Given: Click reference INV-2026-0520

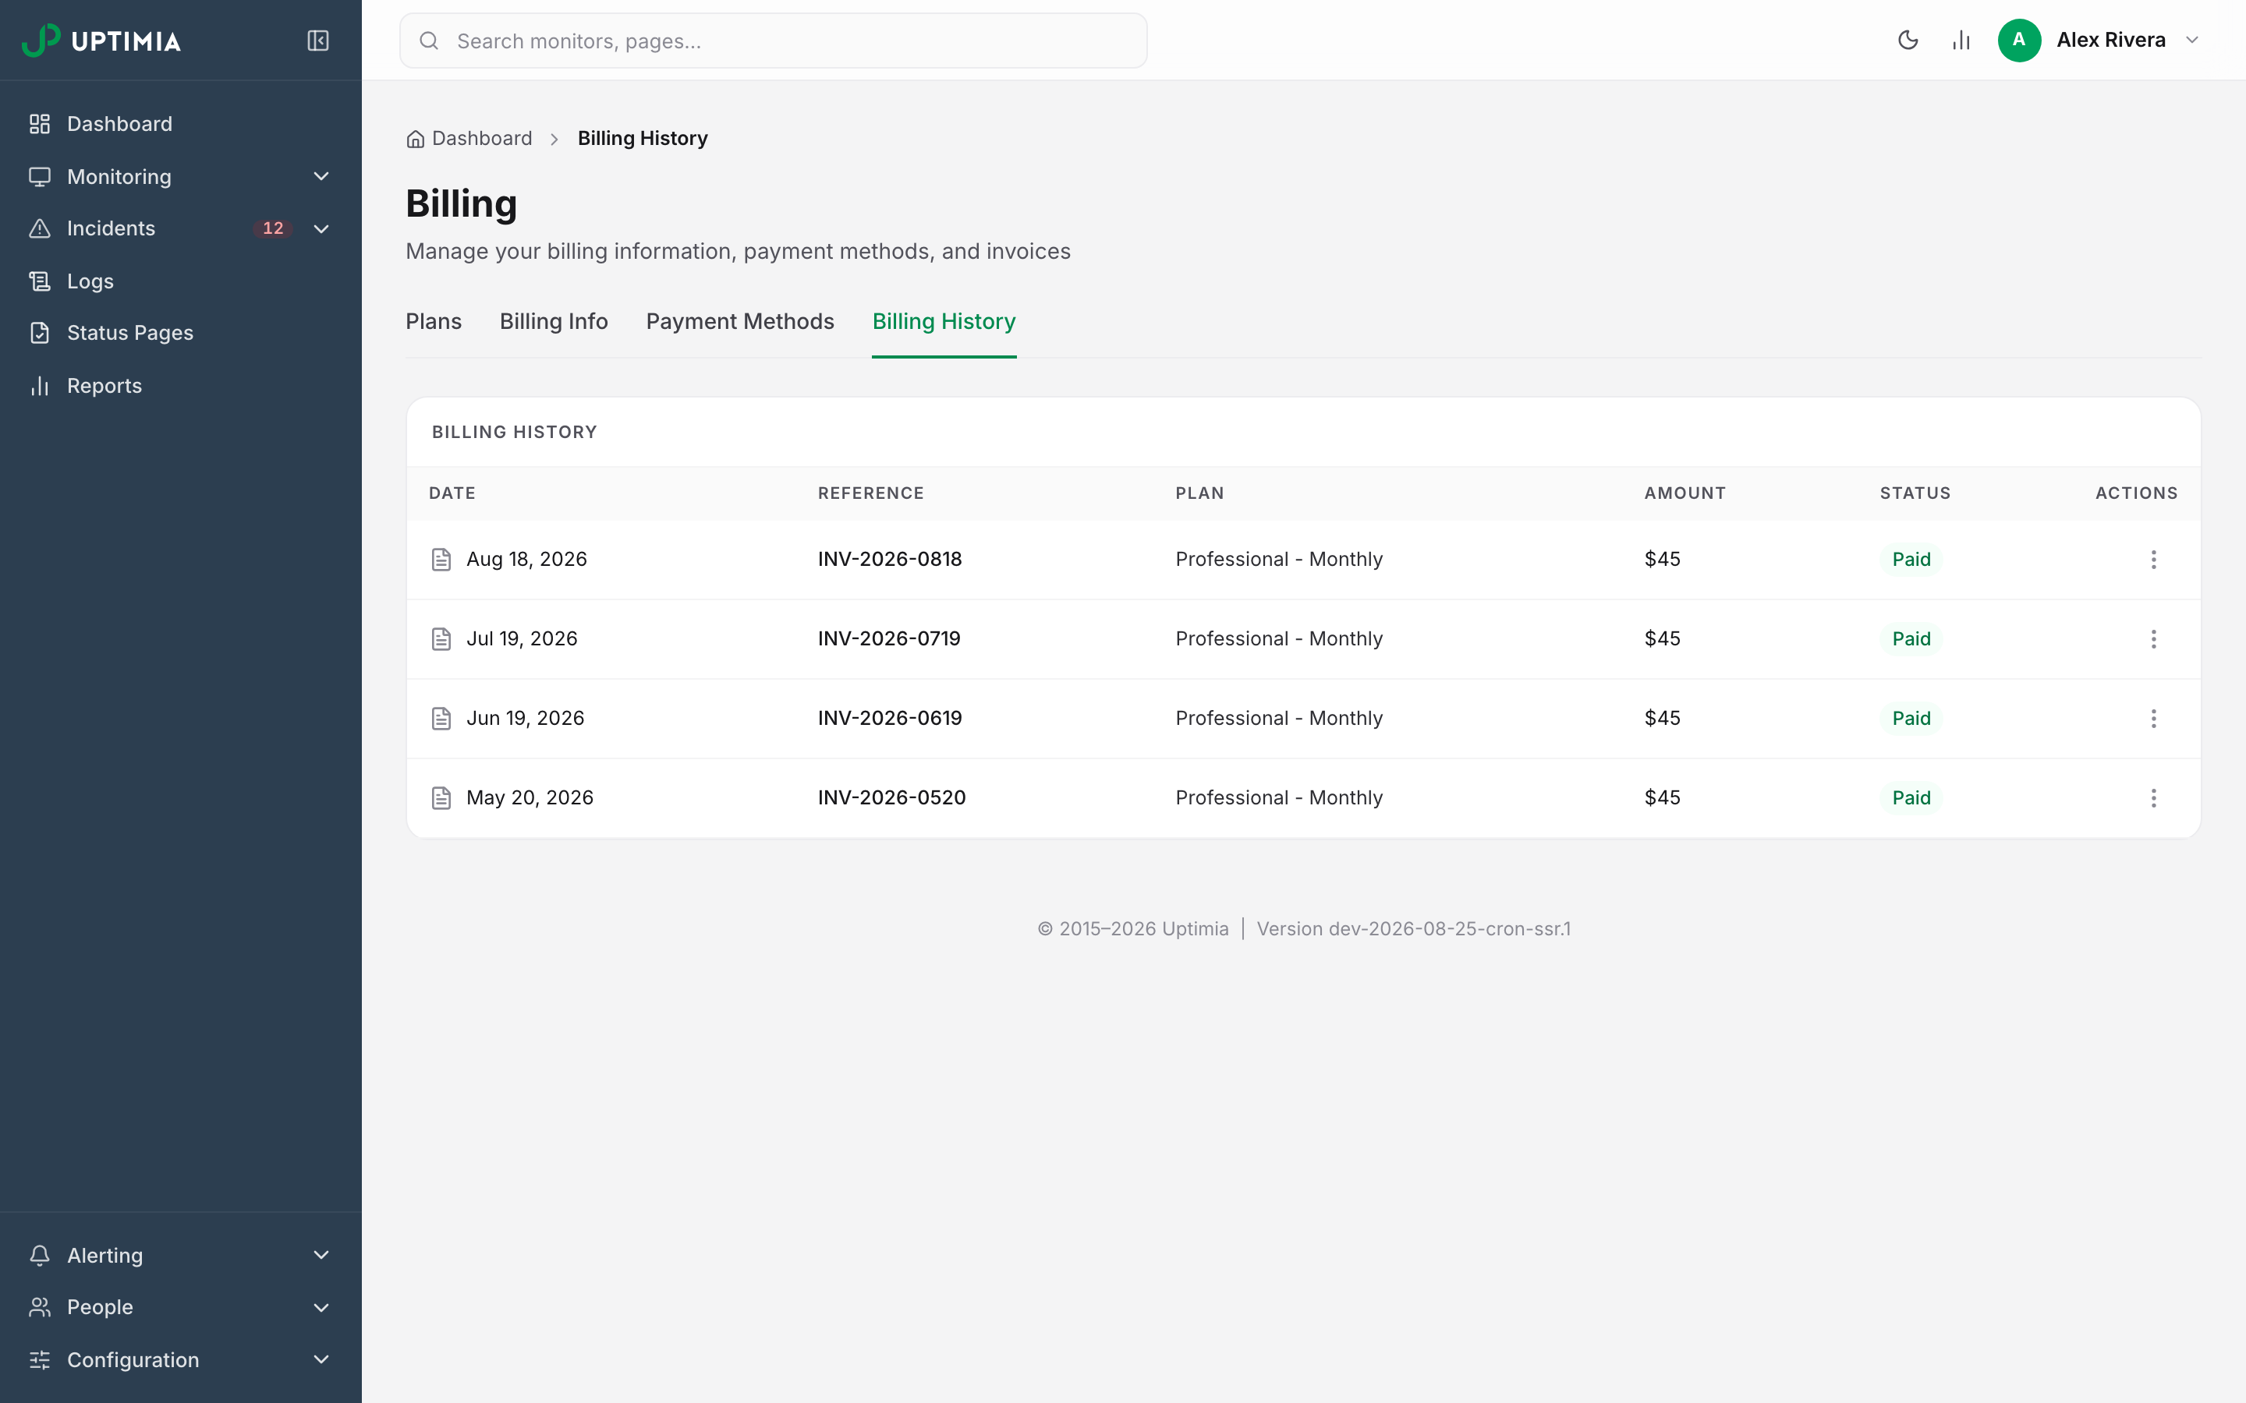Looking at the screenshot, I should (891, 798).
